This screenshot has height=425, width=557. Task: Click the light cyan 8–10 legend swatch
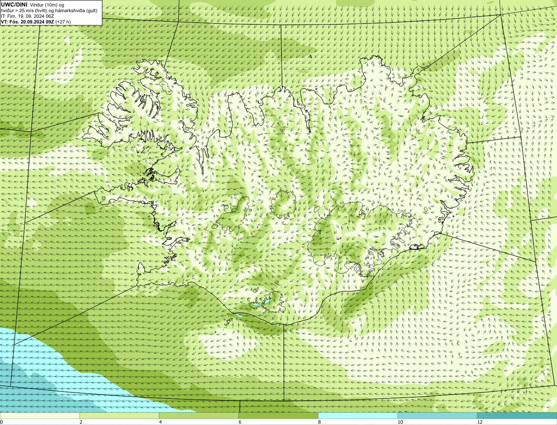point(358,416)
